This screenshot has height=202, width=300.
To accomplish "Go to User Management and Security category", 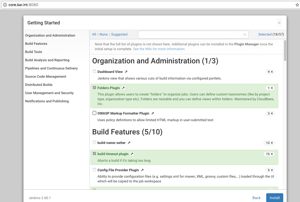I will pos(49,93).
